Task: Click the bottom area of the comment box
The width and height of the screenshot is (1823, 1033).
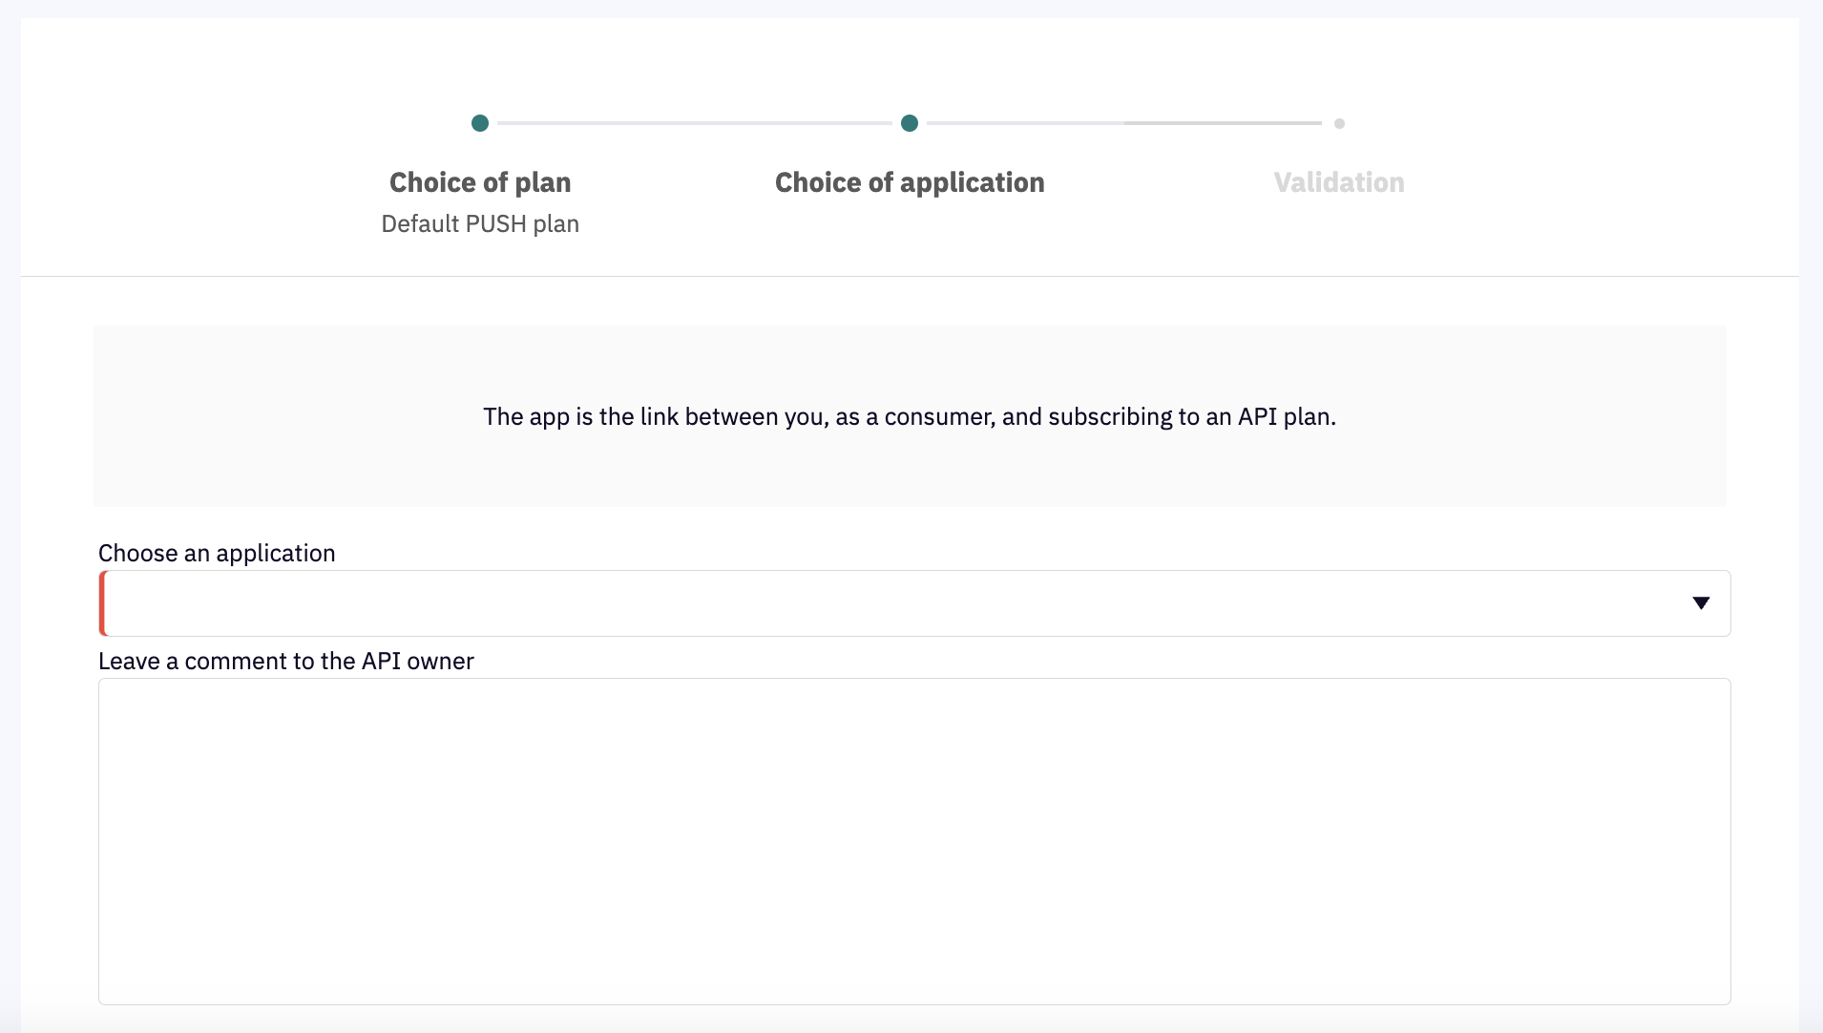Action: 914,974
